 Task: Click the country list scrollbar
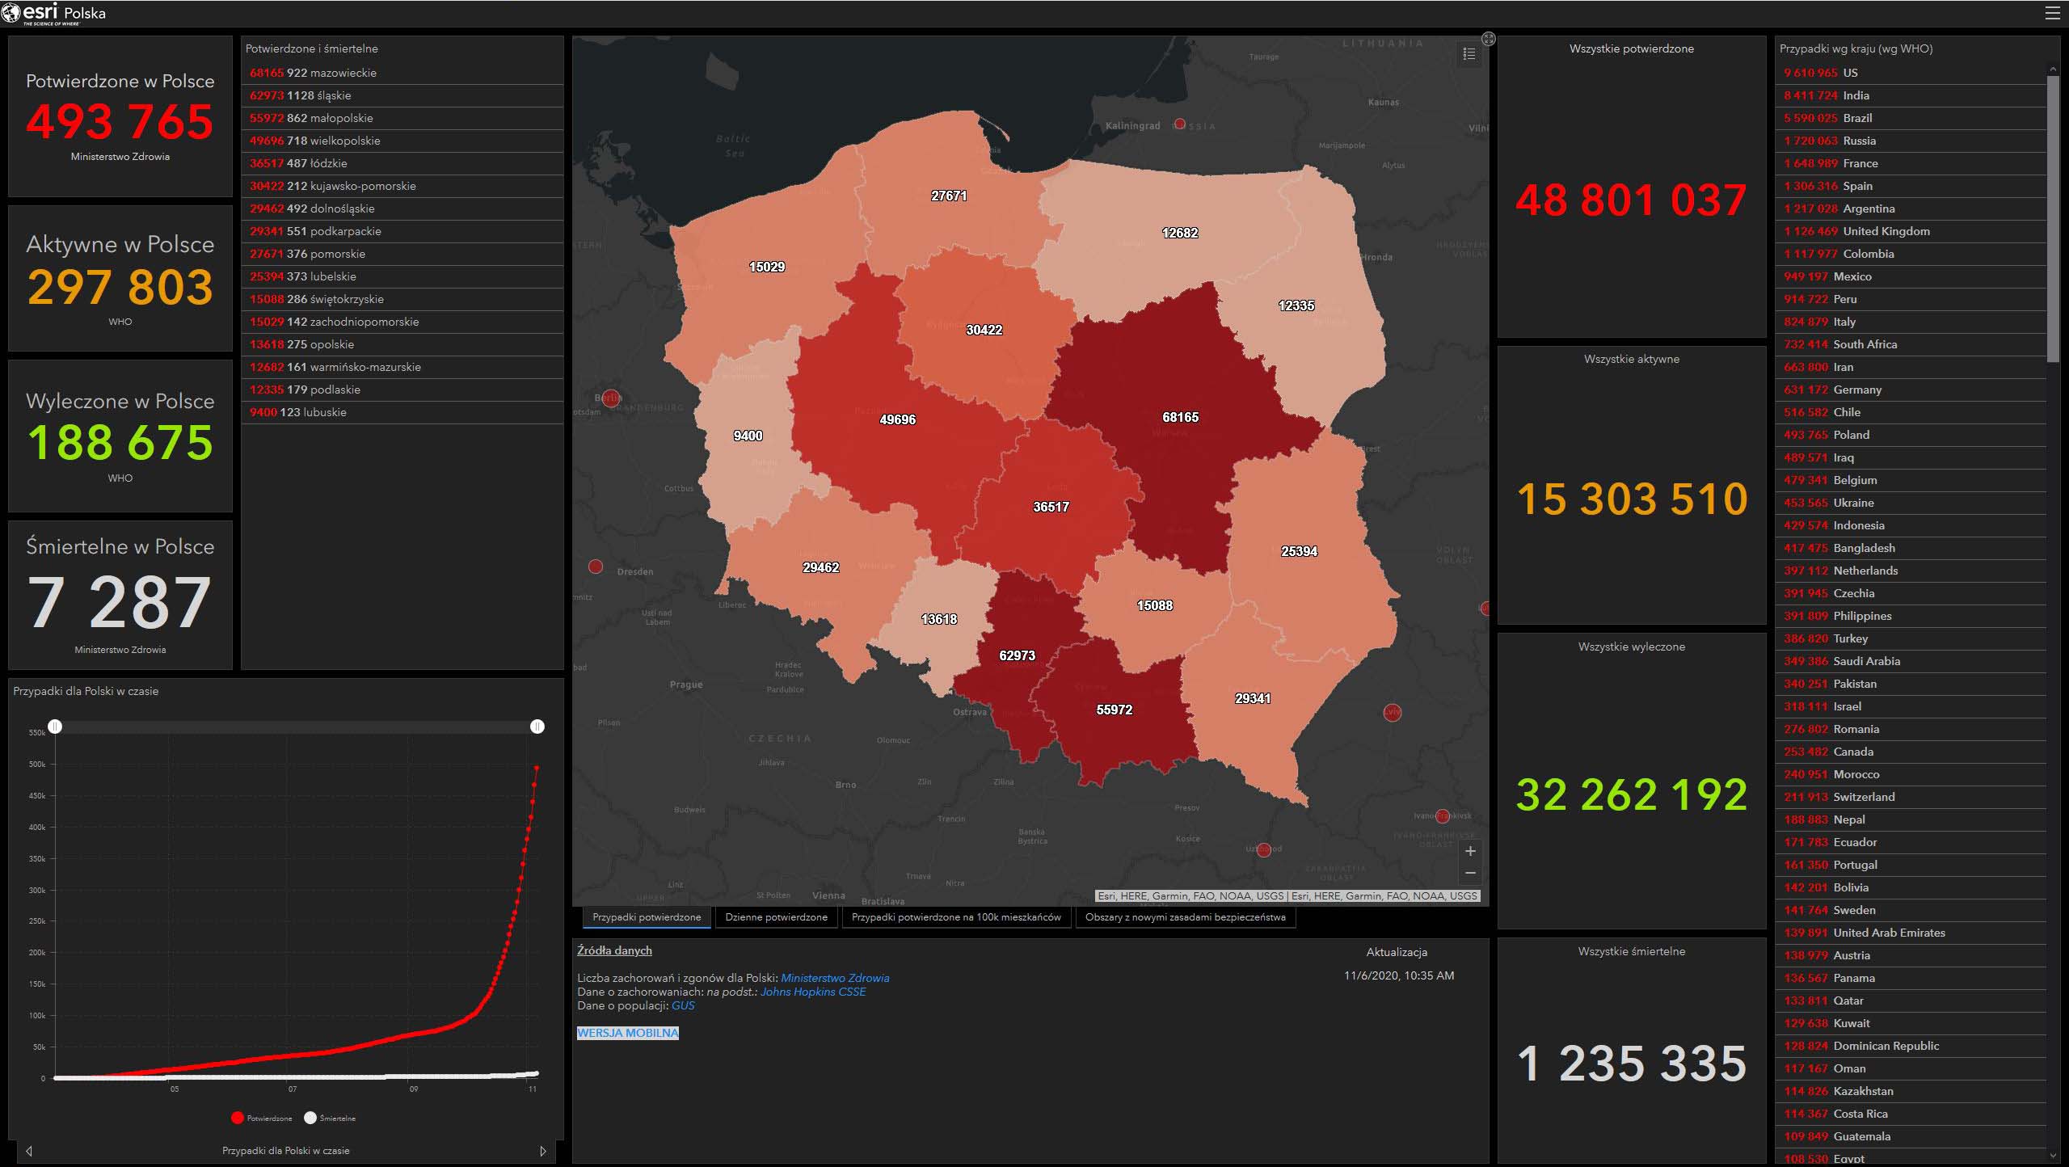pyautogui.click(x=2053, y=218)
